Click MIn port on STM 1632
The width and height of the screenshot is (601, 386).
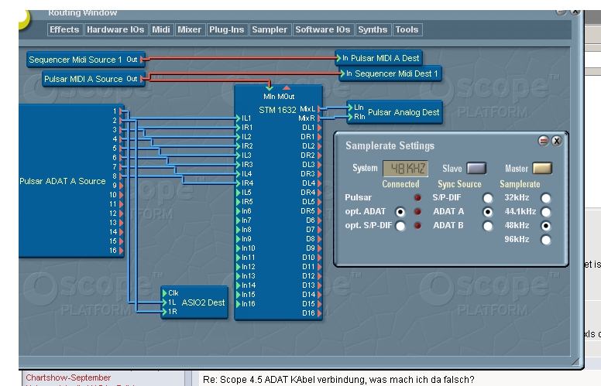[x=270, y=88]
